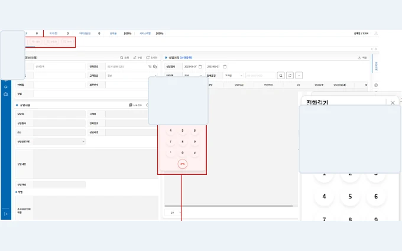Click the pencil edit button in customer info header
The width and height of the screenshot is (402, 251).
click(x=138, y=58)
